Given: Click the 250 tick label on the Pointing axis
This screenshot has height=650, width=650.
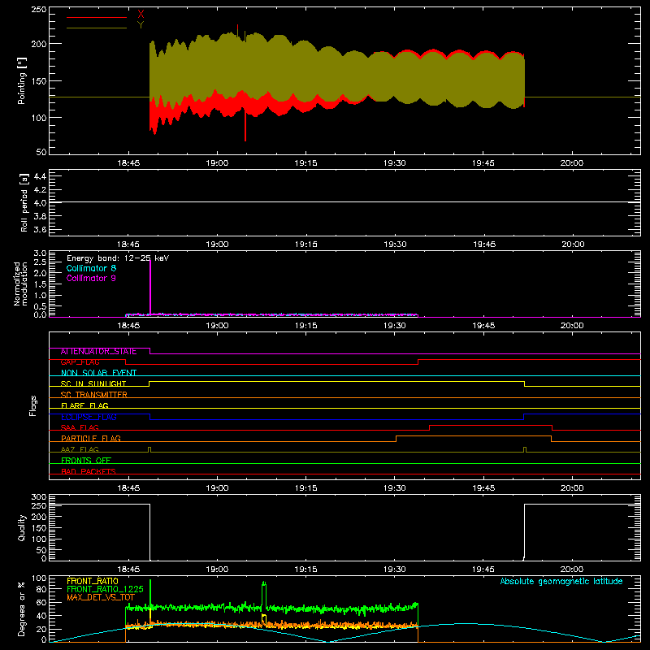Looking at the screenshot, I should tap(39, 10).
